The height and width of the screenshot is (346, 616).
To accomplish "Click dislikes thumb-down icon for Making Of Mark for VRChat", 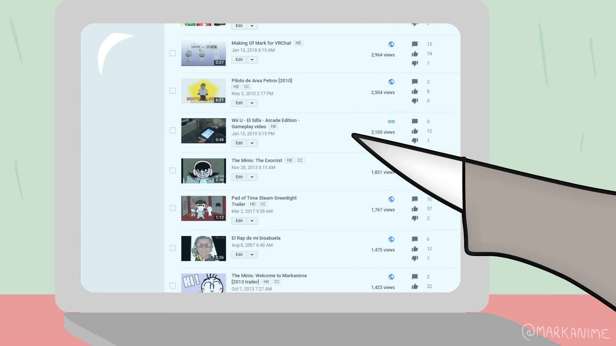I will pyautogui.click(x=415, y=63).
